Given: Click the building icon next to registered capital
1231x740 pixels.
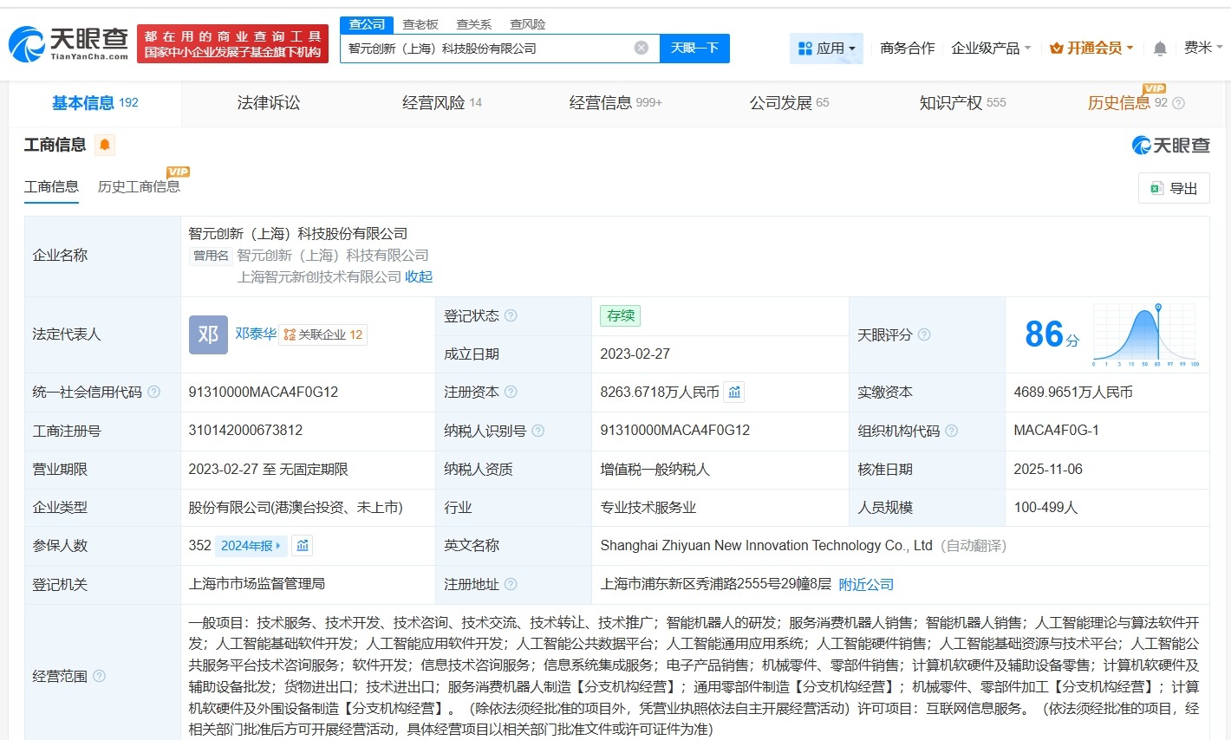Looking at the screenshot, I should (x=733, y=392).
